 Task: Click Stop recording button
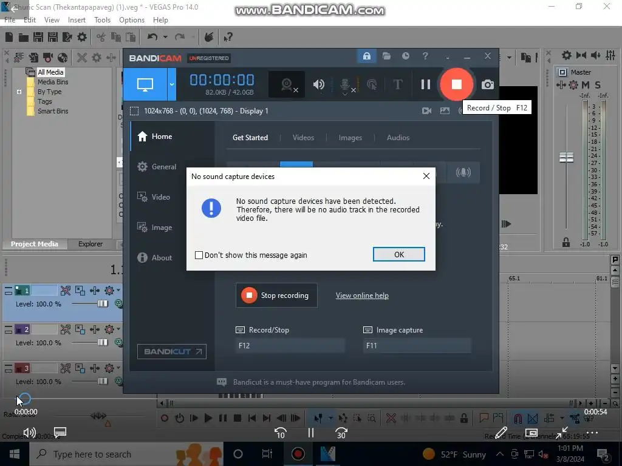coord(276,295)
